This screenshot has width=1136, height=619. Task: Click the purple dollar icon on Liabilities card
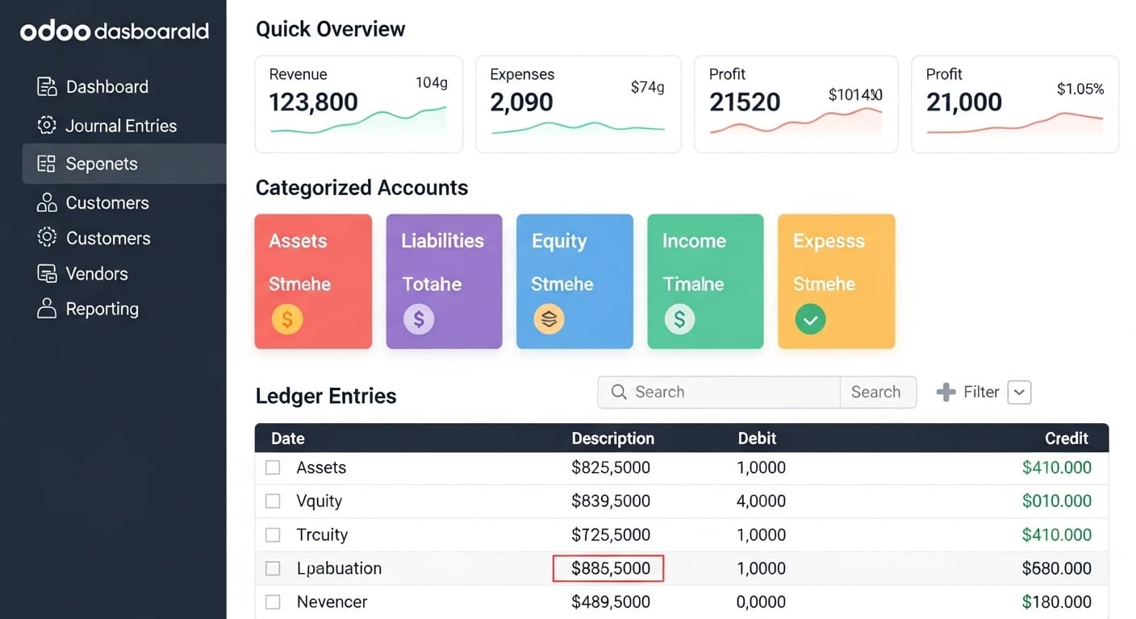pos(419,319)
